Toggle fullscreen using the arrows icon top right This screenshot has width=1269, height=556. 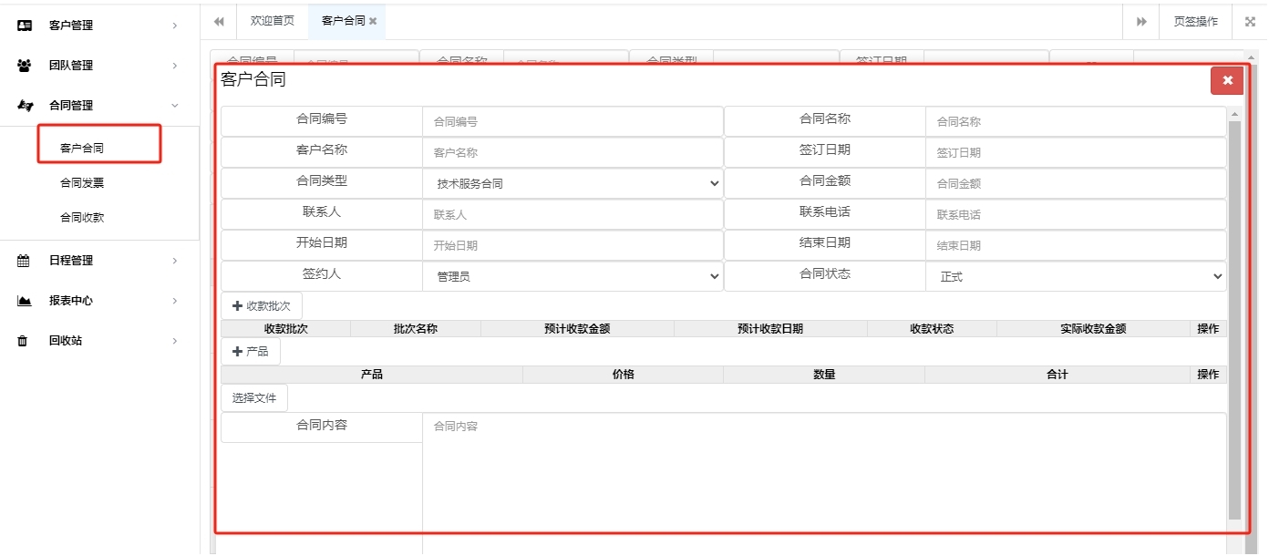coord(1250,21)
